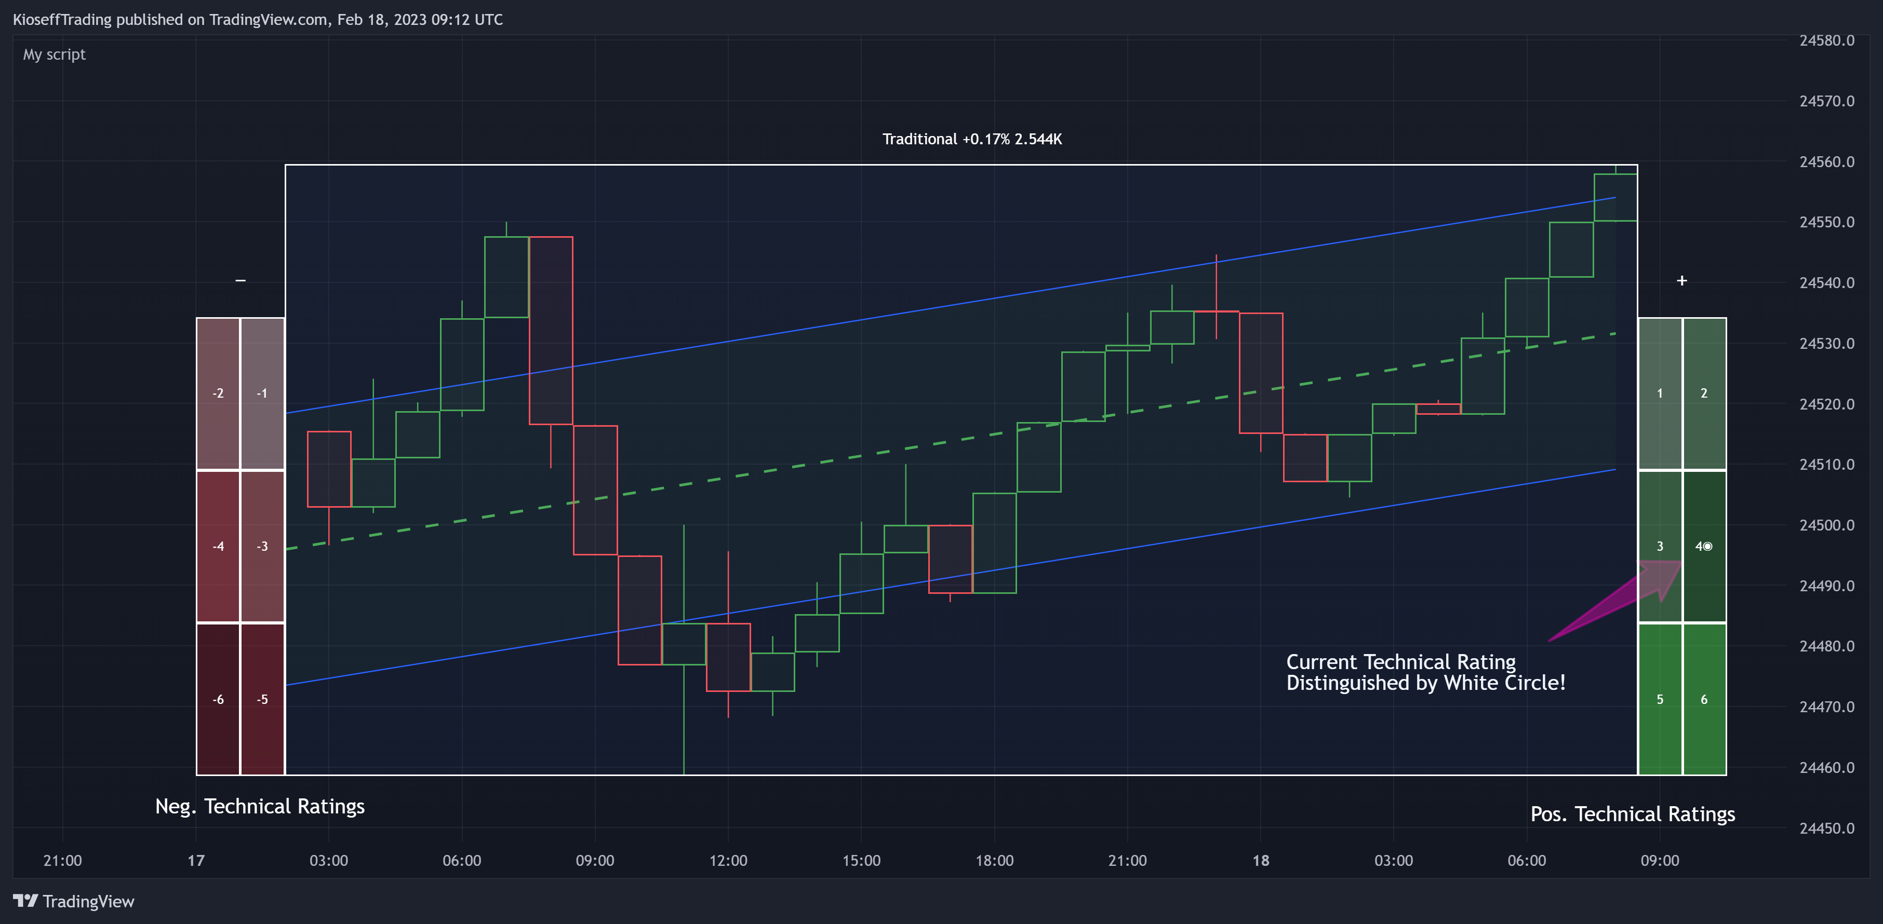
Task: Click the lower blue channel line
Action: [950, 577]
